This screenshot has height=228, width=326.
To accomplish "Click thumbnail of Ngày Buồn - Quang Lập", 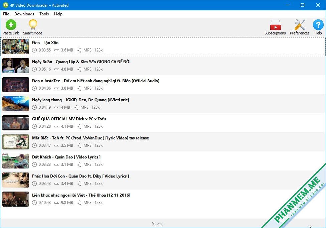I will tap(16, 66).
